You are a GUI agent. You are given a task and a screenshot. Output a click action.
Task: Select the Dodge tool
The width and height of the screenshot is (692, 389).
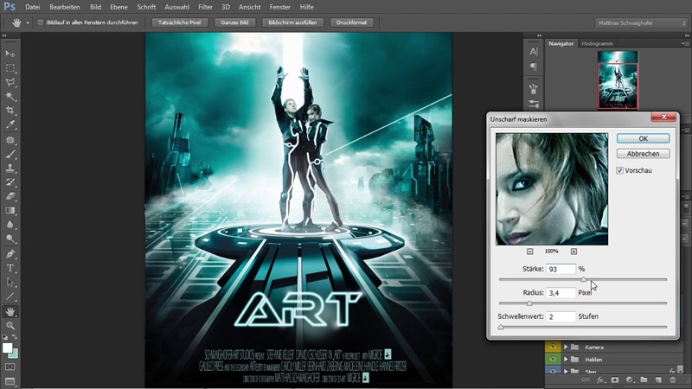(10, 239)
